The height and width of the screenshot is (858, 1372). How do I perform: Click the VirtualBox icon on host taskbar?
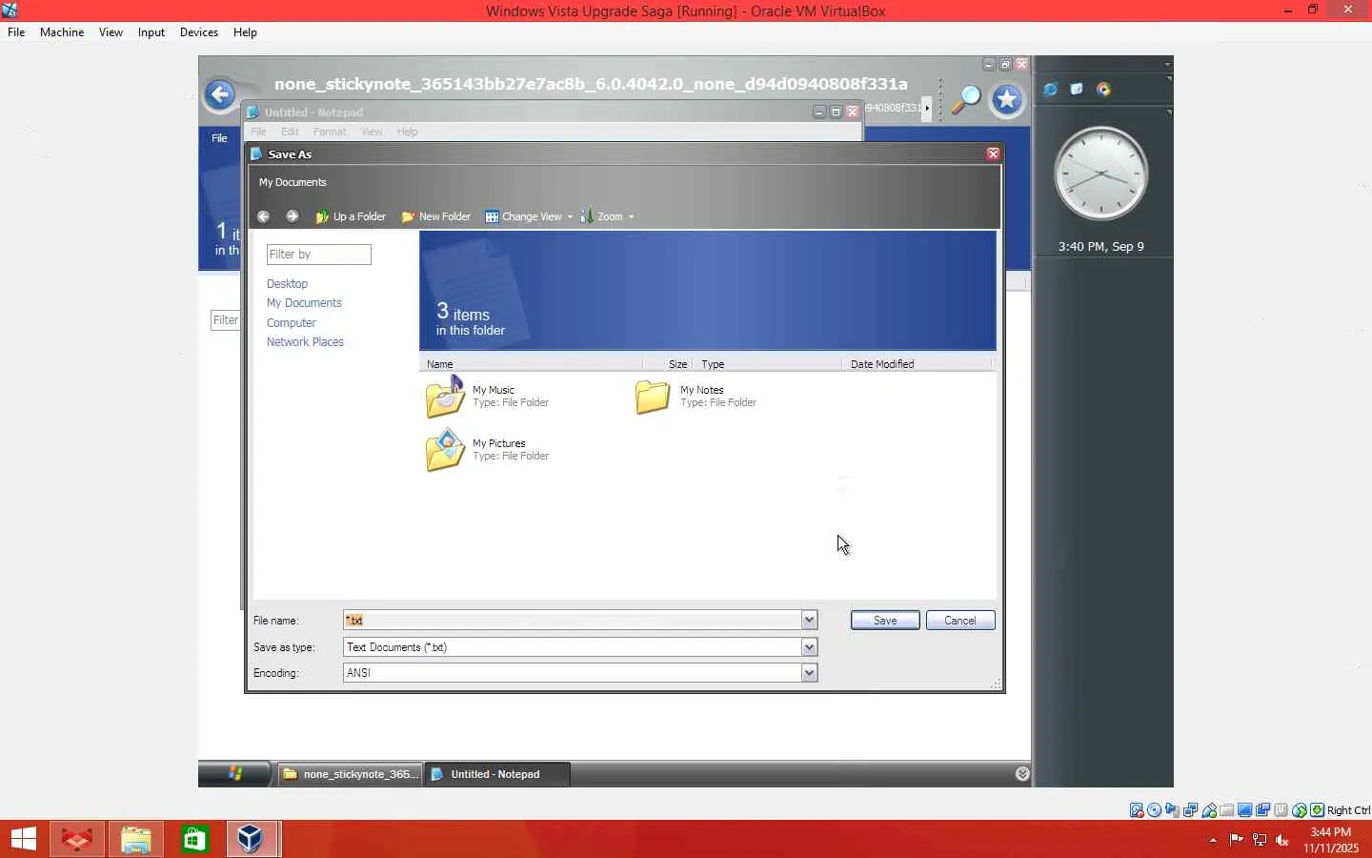click(x=252, y=839)
